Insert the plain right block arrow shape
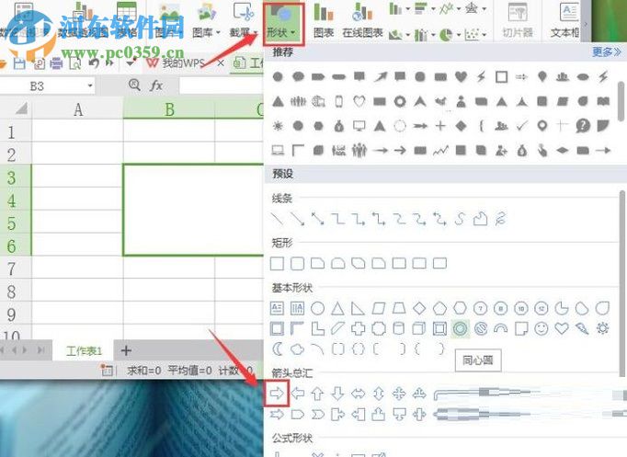This screenshot has height=457, width=627. 277,394
